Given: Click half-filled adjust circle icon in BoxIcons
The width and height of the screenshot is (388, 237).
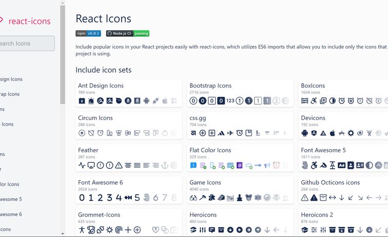Looking at the screenshot, I should pyautogui.click(x=333, y=101).
